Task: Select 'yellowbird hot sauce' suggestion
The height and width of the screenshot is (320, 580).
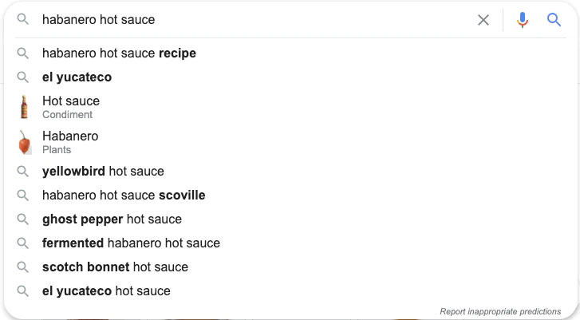Action: click(103, 171)
